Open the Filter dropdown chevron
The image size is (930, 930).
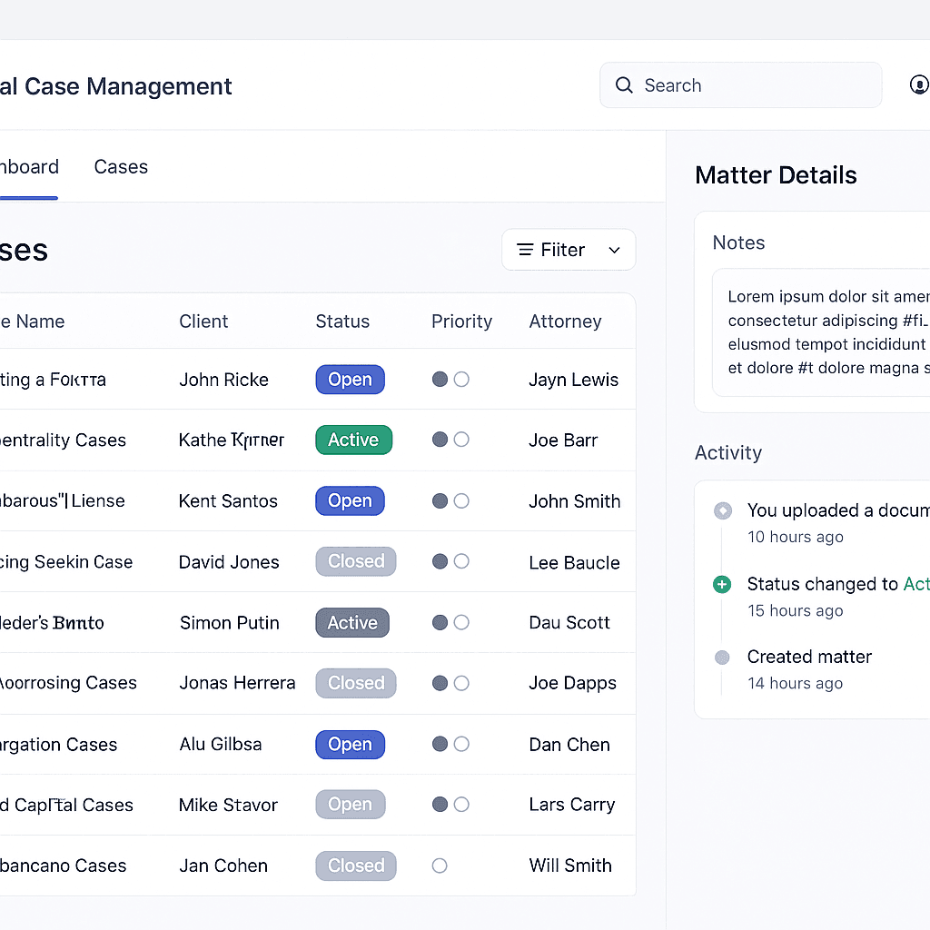614,250
